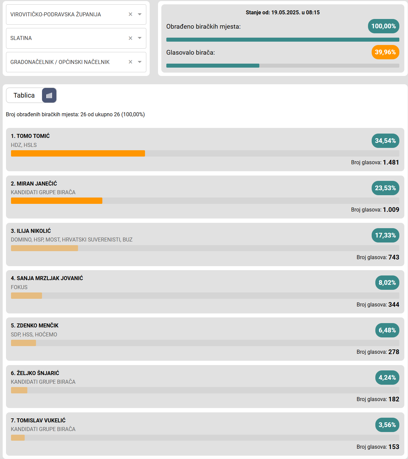Click the 4,24% badge for Željko Šnjarić
The width and height of the screenshot is (408, 459).
tap(387, 377)
